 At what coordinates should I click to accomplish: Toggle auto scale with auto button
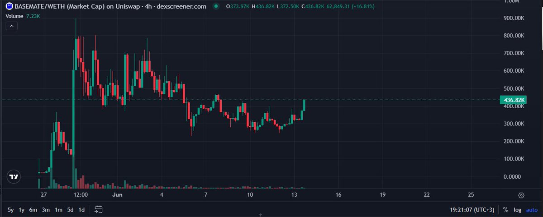(532, 210)
